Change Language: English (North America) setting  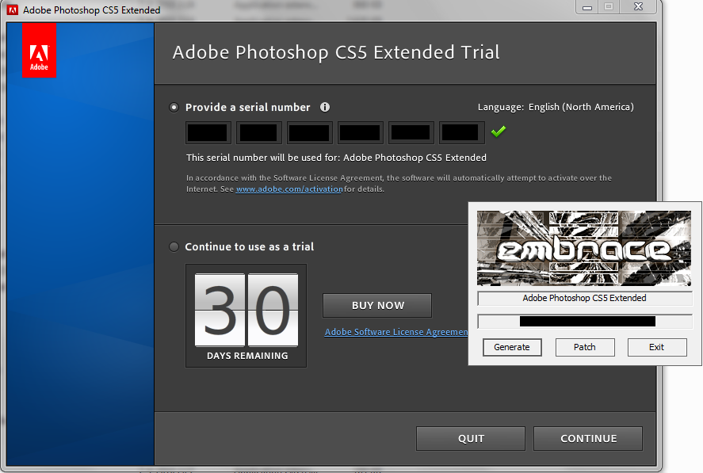556,107
